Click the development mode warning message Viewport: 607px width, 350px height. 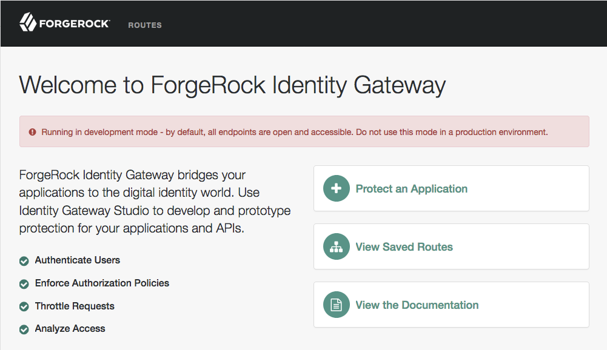295,132
